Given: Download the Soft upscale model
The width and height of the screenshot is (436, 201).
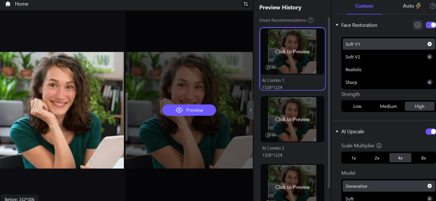Looking at the screenshot, I should [x=429, y=198].
